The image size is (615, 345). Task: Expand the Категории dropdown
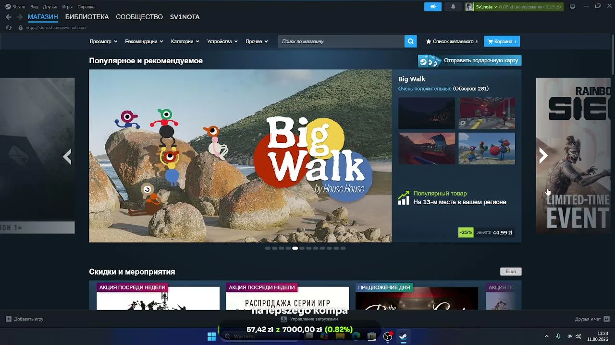(185, 42)
